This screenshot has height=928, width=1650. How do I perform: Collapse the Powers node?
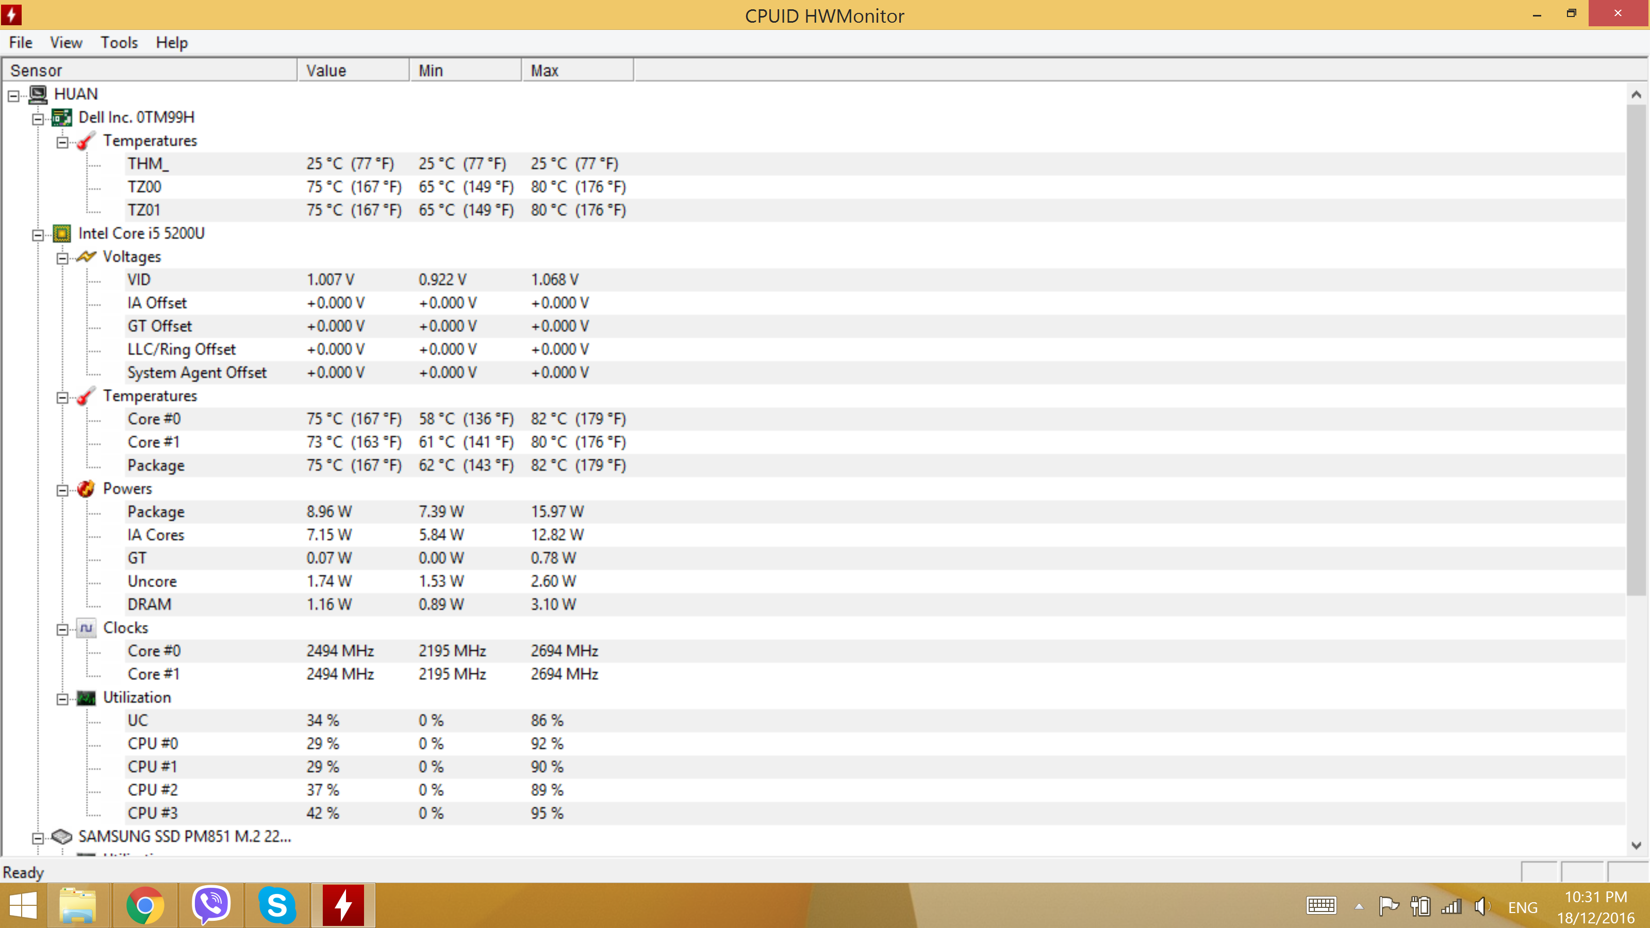[x=62, y=491]
